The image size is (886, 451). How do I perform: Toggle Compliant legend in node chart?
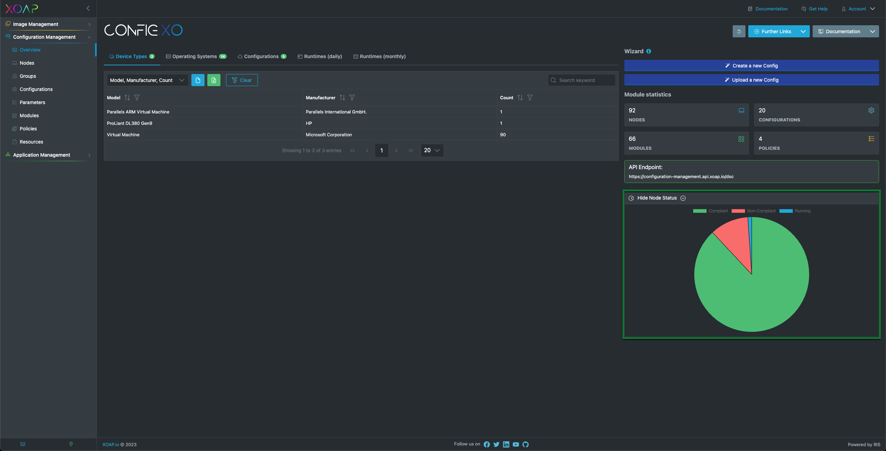click(x=710, y=211)
